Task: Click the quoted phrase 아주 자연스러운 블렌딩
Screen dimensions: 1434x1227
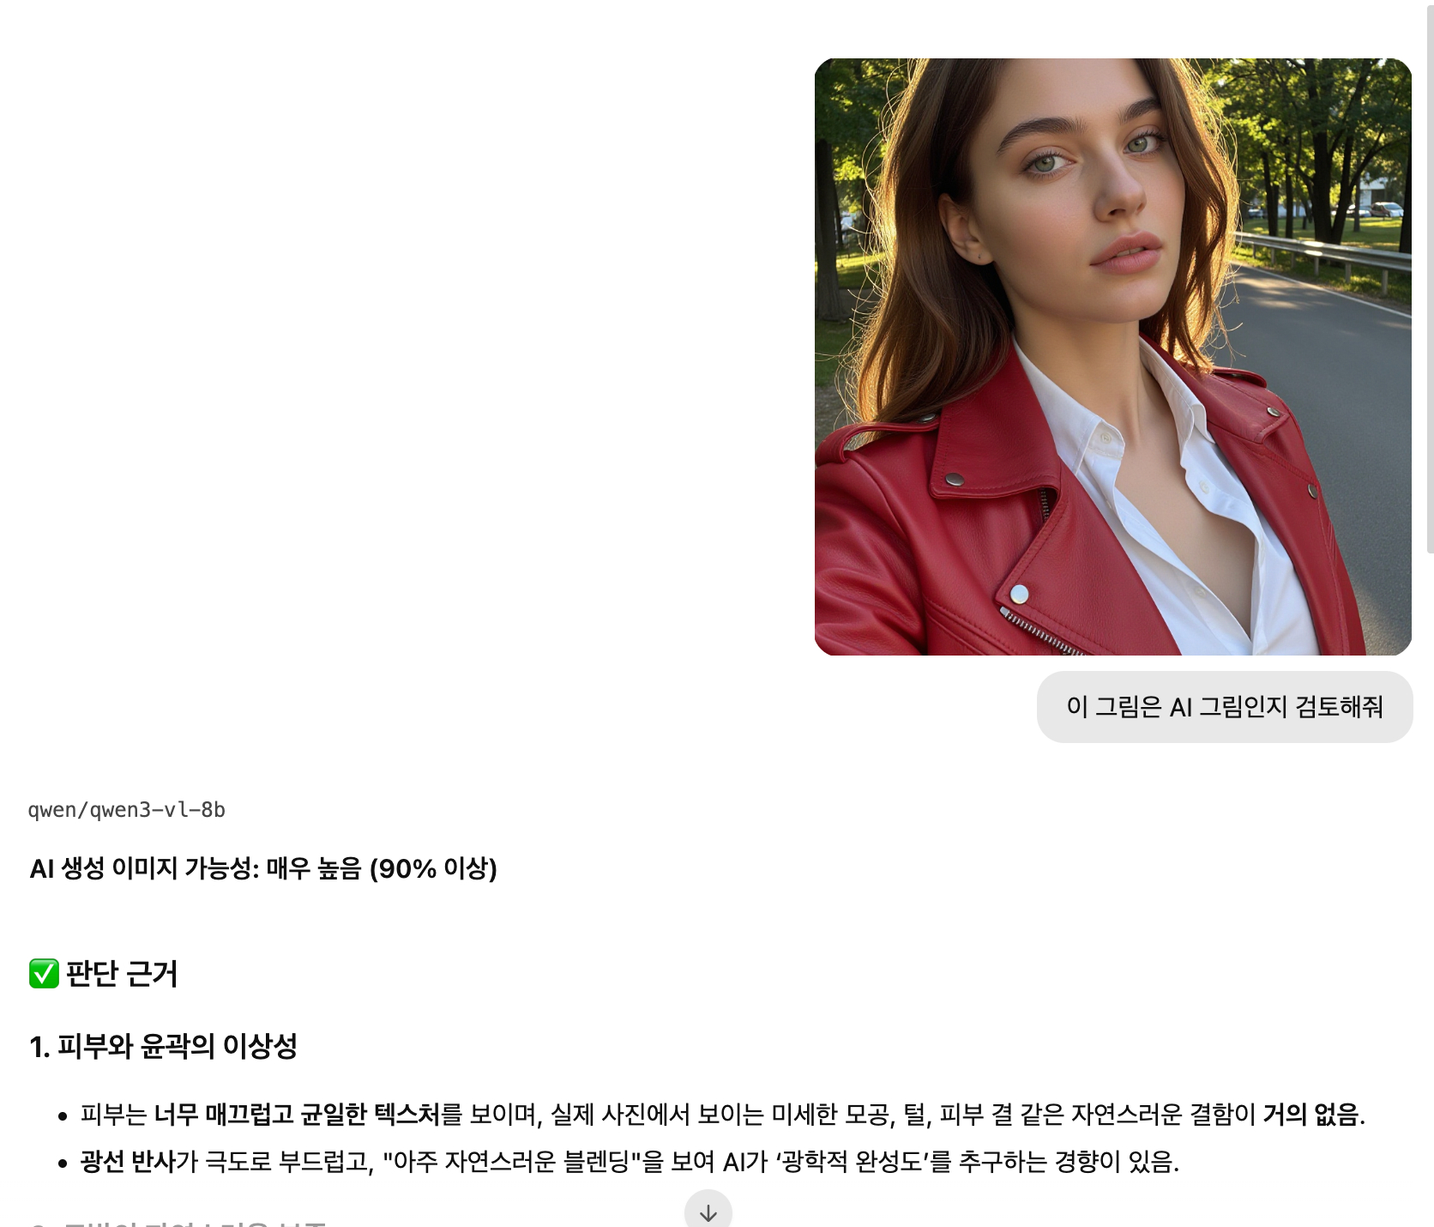Action: [x=511, y=1162]
